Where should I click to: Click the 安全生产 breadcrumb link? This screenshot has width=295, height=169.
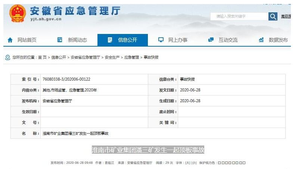tap(112, 57)
